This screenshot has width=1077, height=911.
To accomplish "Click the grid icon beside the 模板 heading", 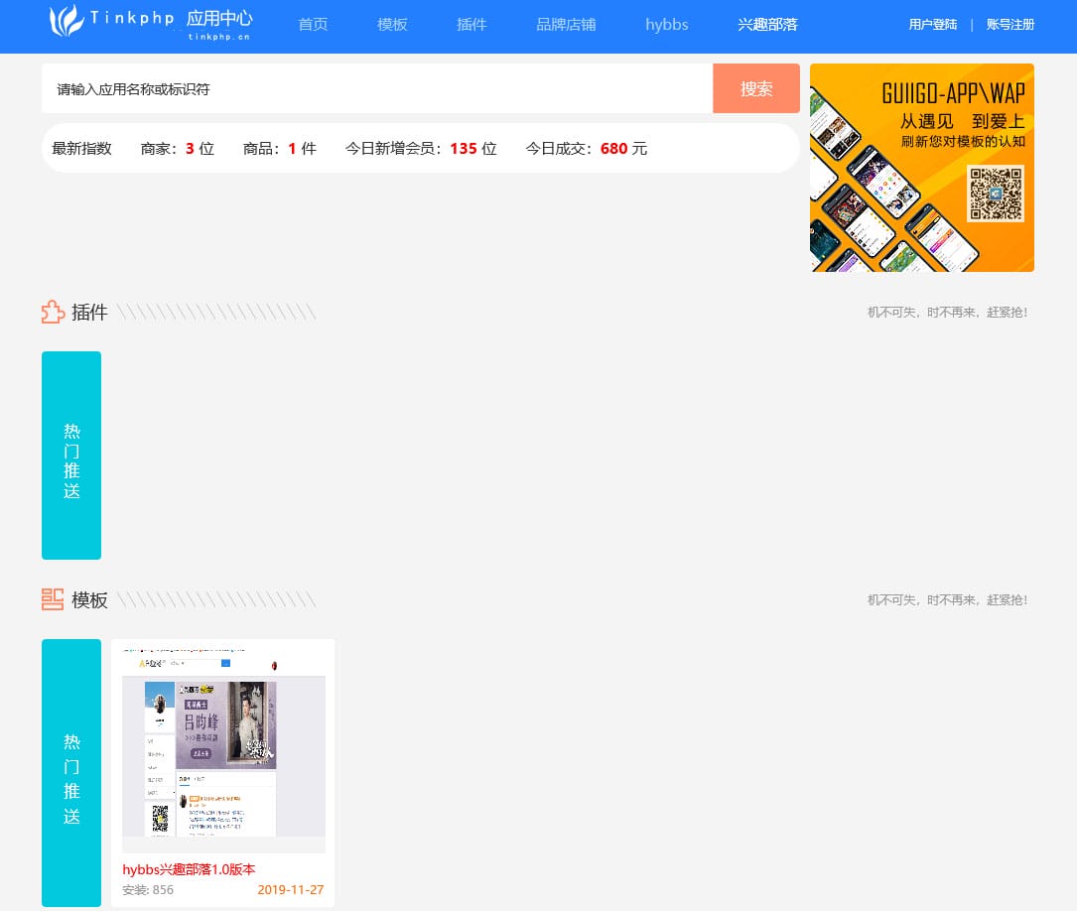I will point(52,599).
